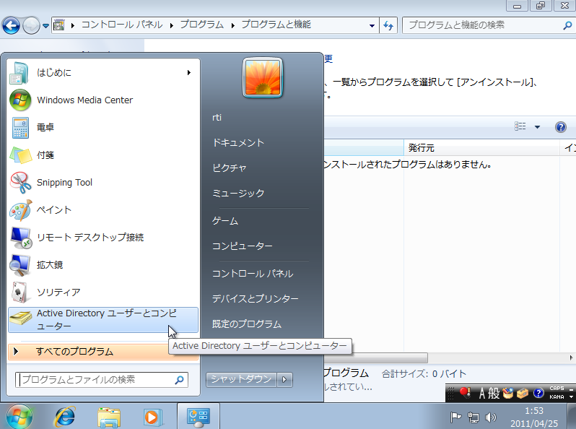Open IME pad icon in language bar
576x429 pixels.
508,394
